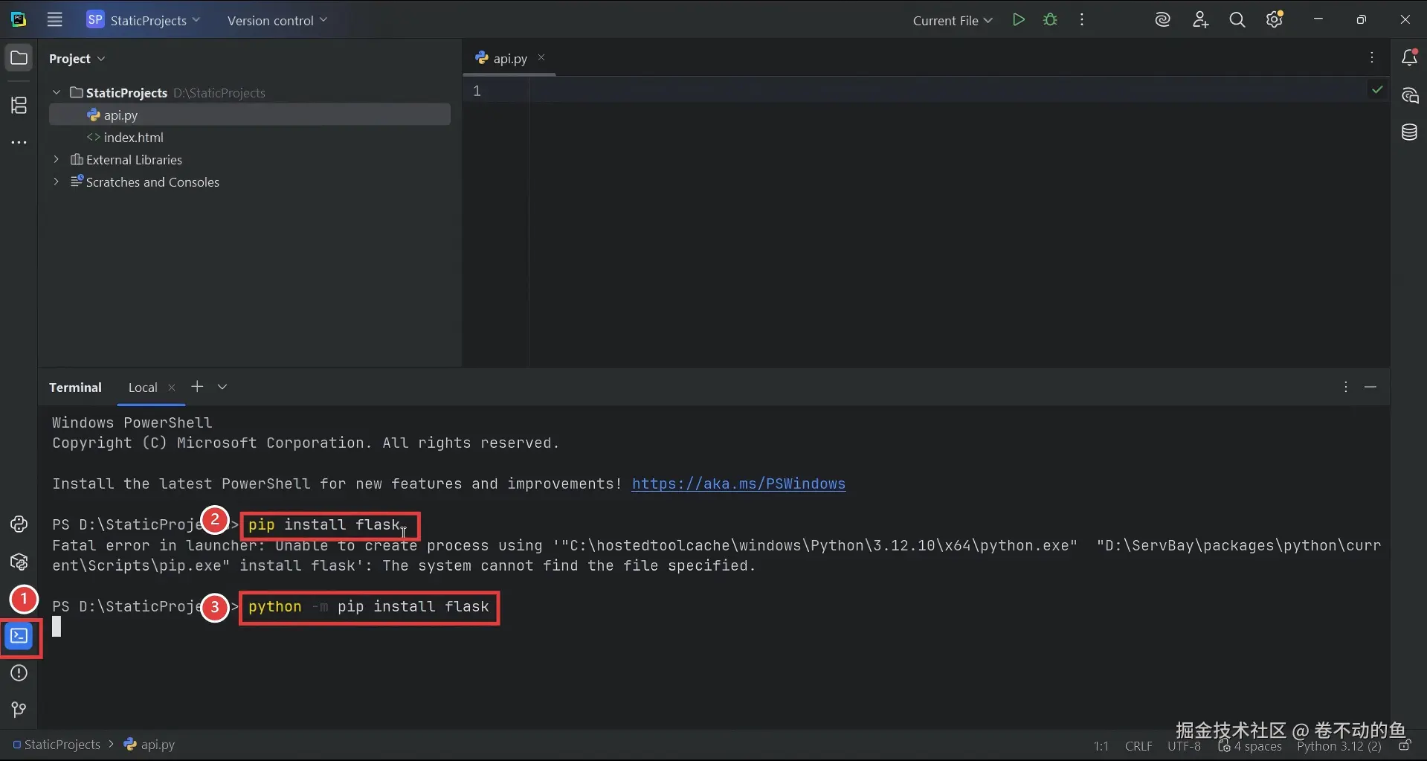Screen dimensions: 1427x761
Task: Click the Terminal panel title
Action: 75,388
